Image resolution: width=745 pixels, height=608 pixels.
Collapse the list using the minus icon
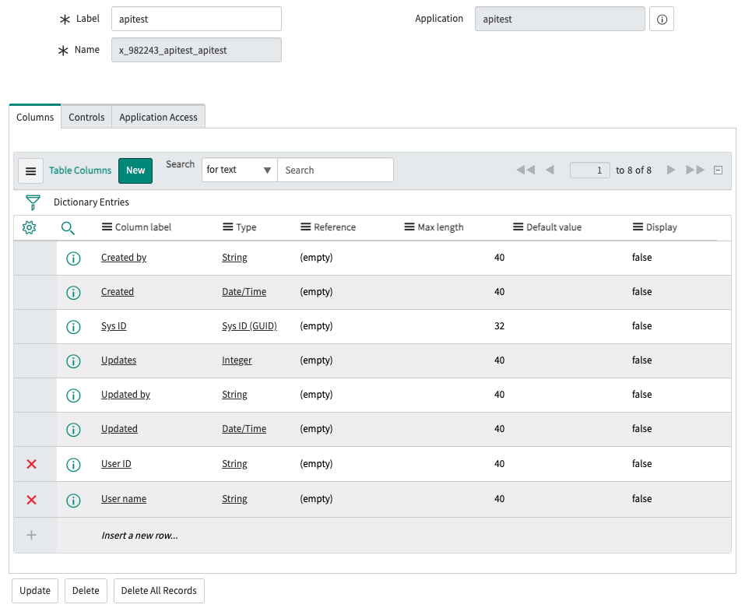click(x=718, y=170)
